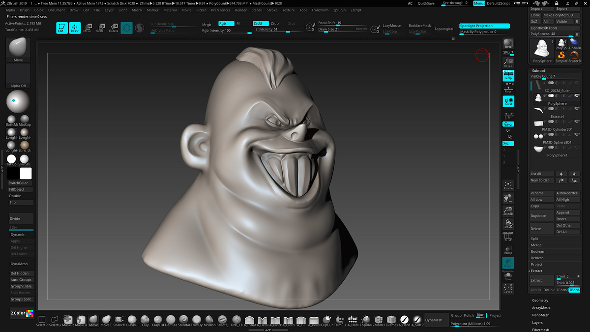Viewport: 590px width, 332px height.
Task: Select the Standard brush
Action: (x=183, y=320)
